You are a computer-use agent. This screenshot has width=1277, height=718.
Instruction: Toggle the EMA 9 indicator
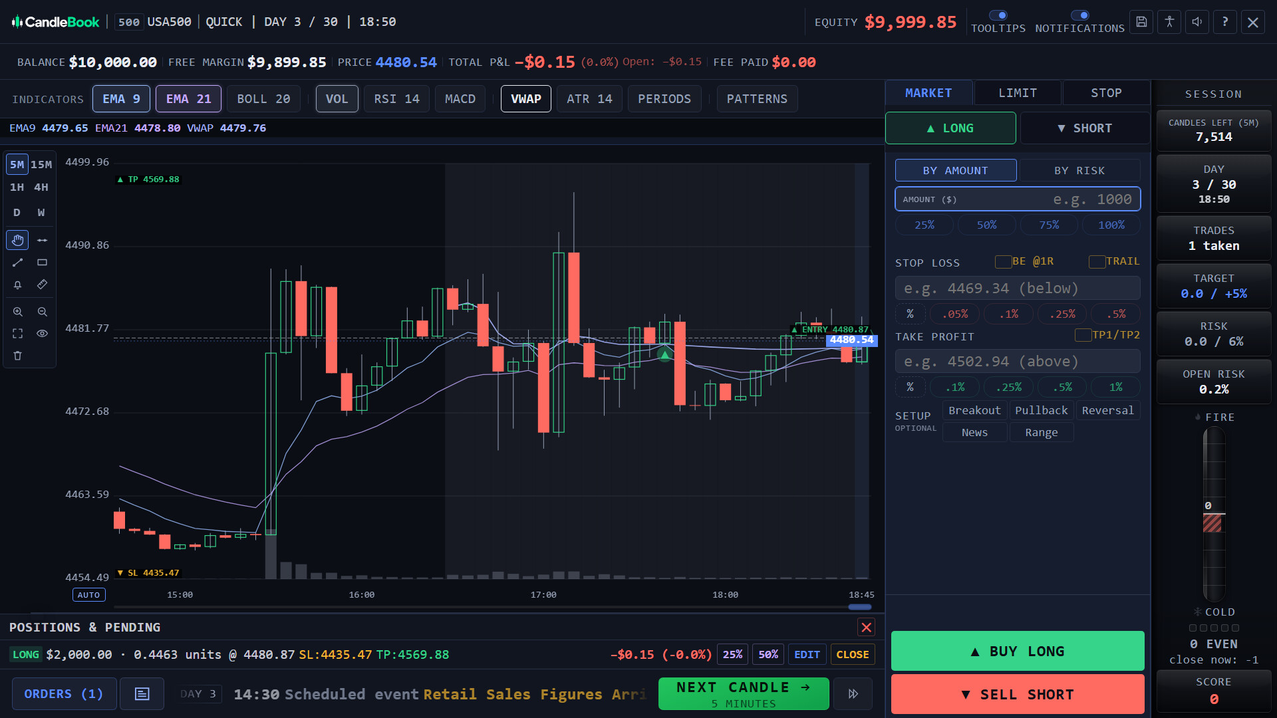[121, 99]
